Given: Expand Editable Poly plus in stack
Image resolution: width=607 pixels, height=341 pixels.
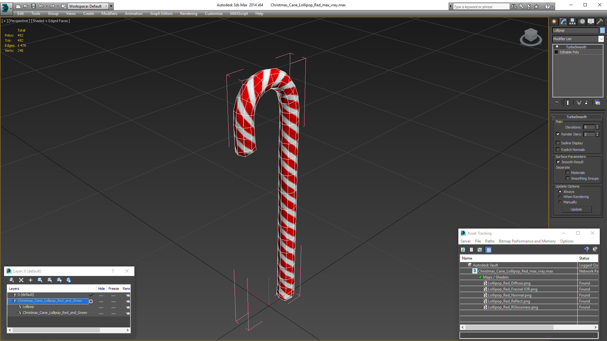Looking at the screenshot, I should pos(556,52).
